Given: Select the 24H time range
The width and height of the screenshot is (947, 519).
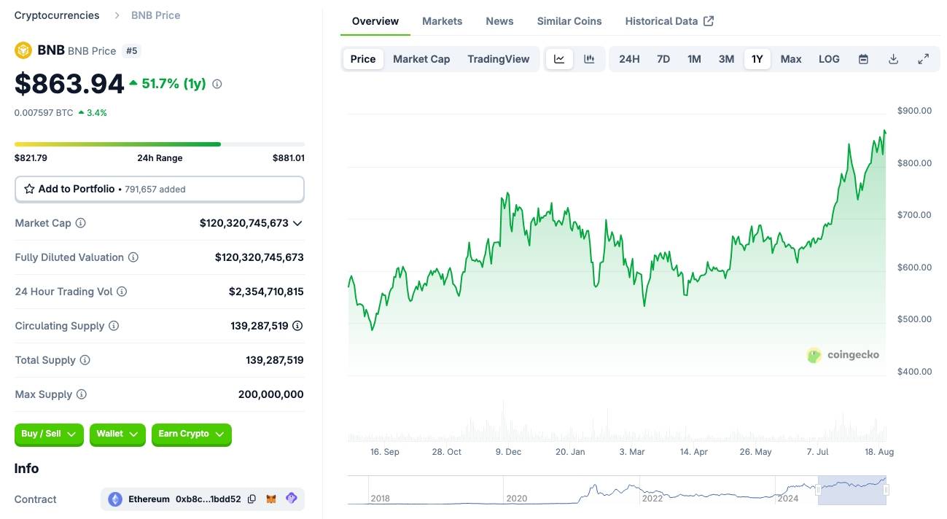Looking at the screenshot, I should (629, 59).
